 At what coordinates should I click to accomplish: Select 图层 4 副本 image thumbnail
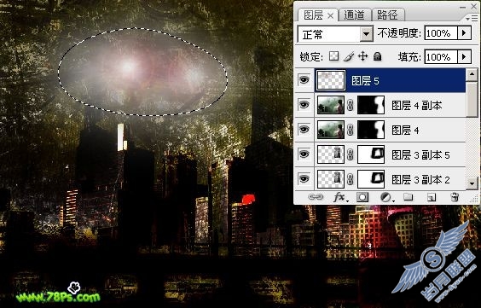click(331, 105)
